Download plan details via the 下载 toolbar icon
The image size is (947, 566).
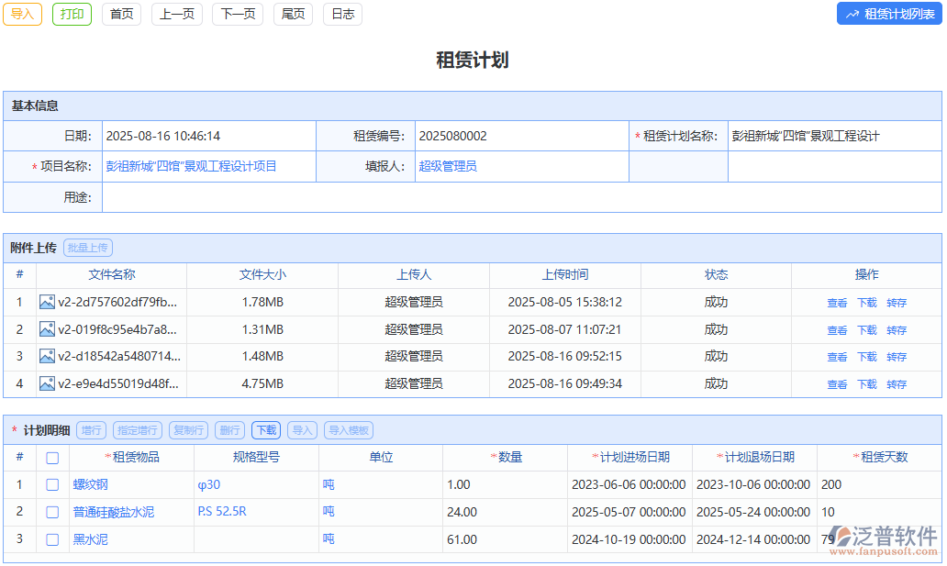pyautogui.click(x=265, y=429)
